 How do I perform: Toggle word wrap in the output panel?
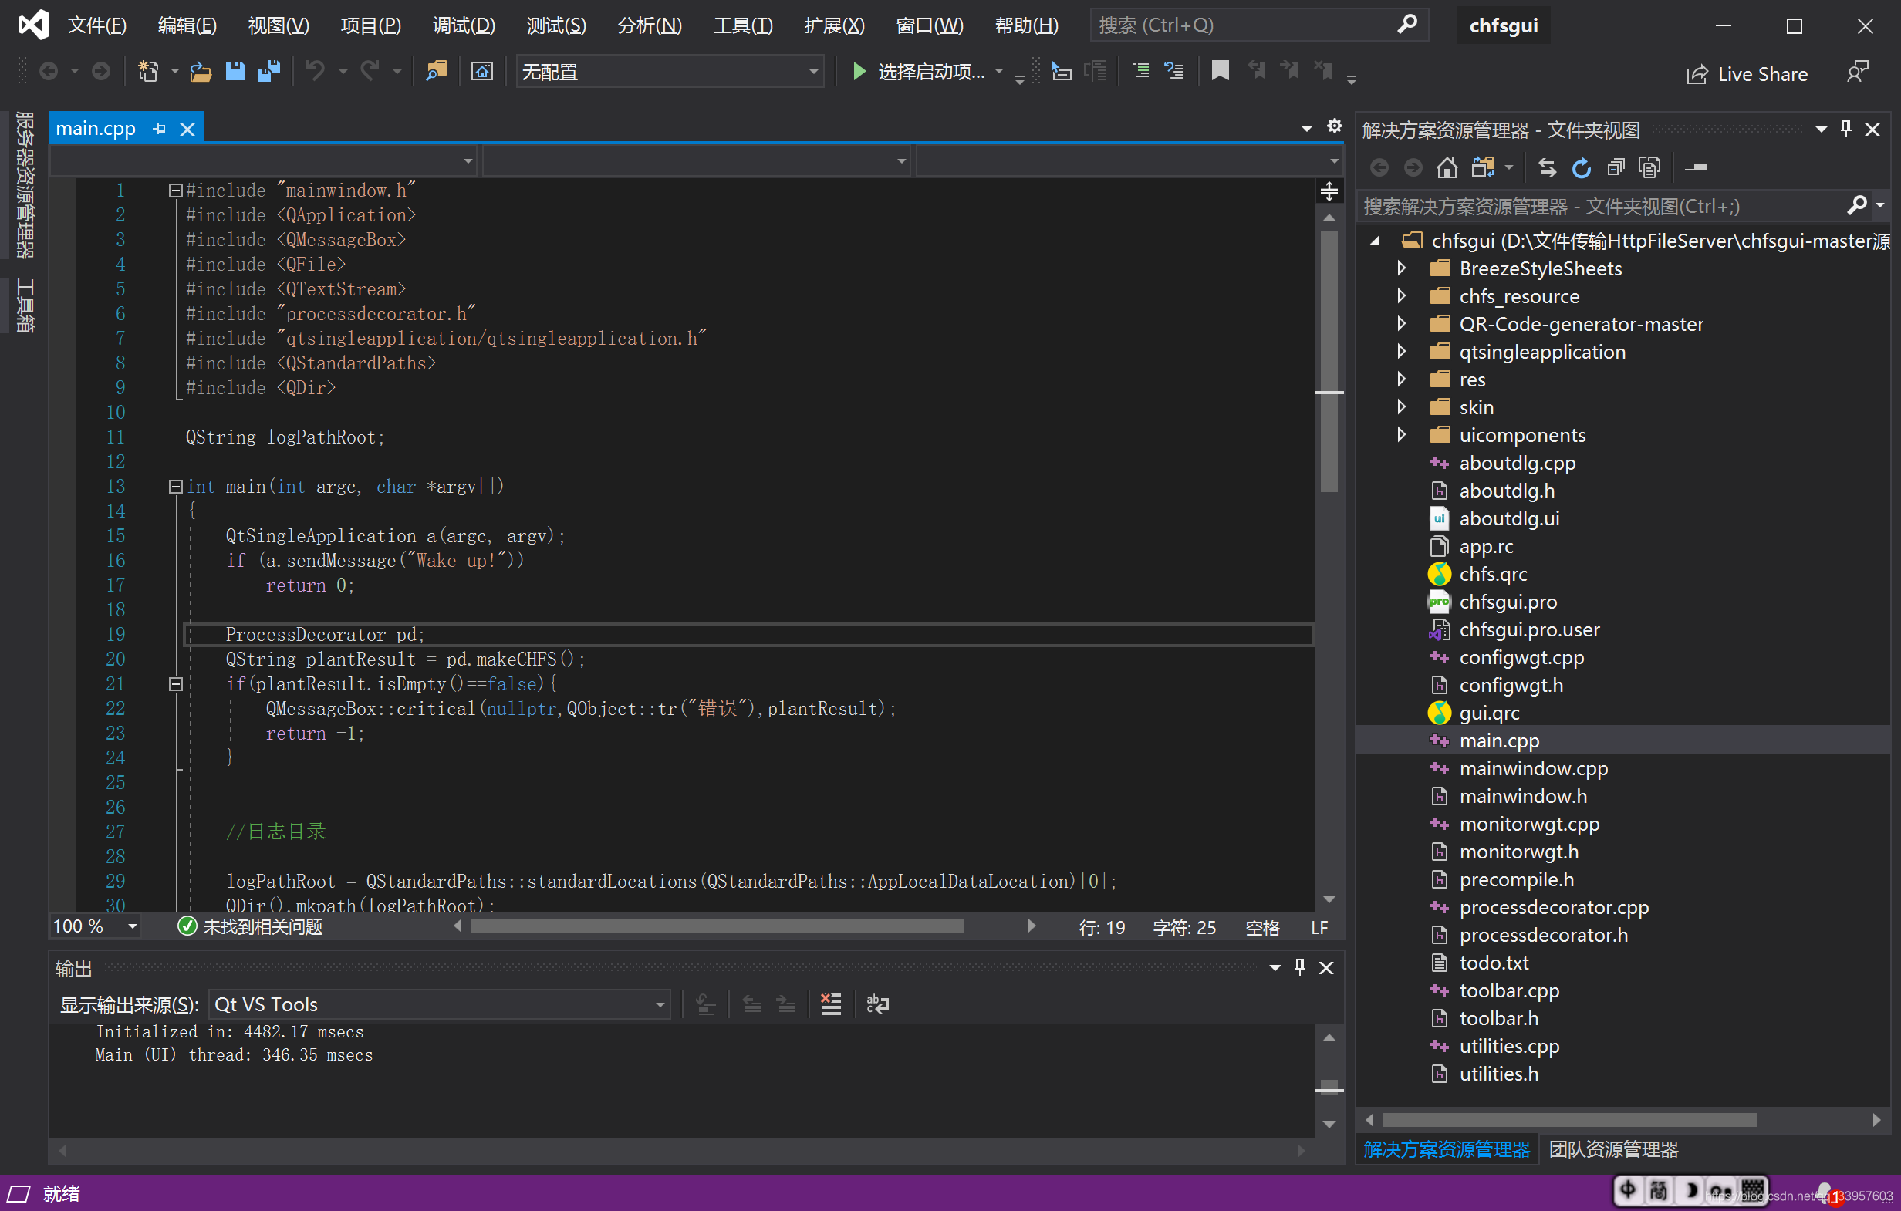click(877, 1004)
